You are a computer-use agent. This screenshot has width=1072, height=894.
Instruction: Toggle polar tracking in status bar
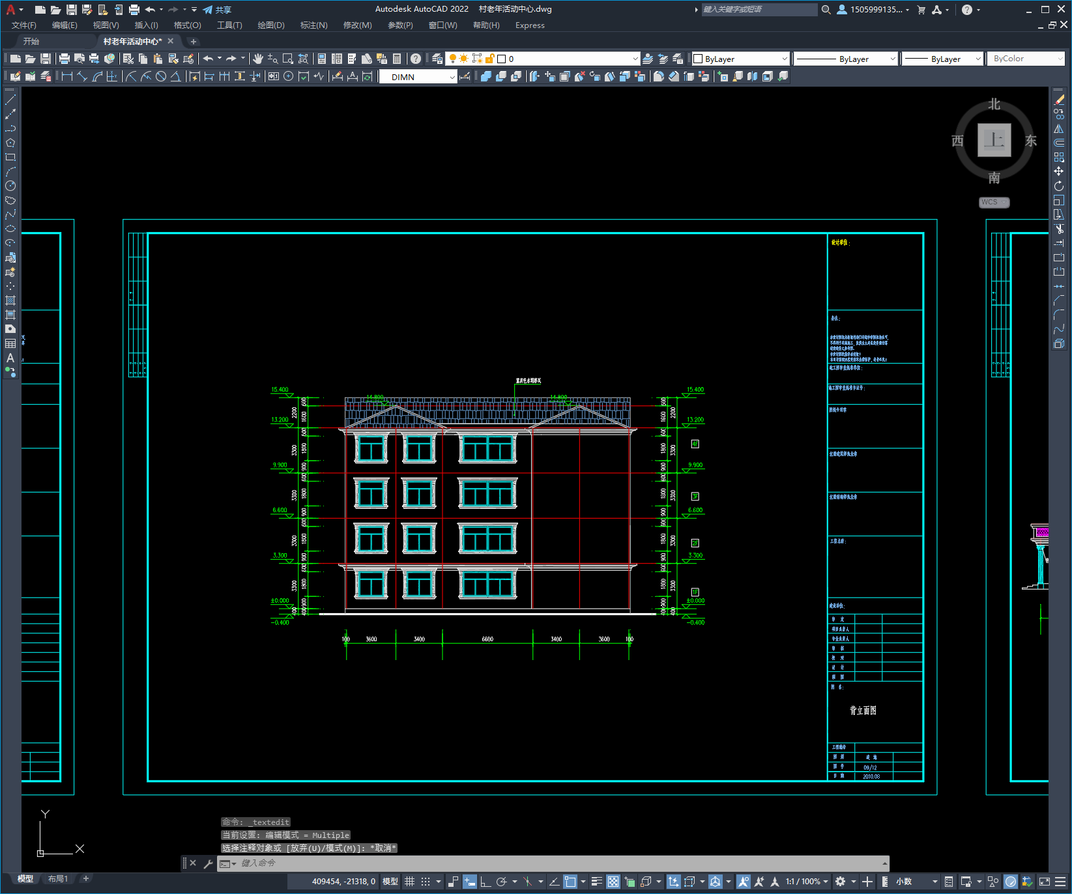point(501,882)
